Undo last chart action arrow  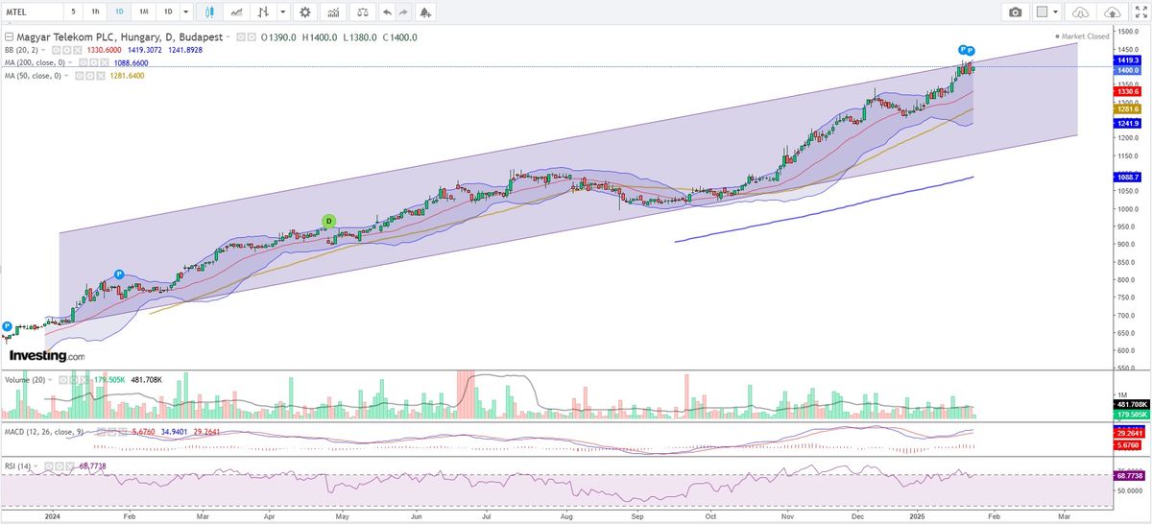[x=387, y=12]
